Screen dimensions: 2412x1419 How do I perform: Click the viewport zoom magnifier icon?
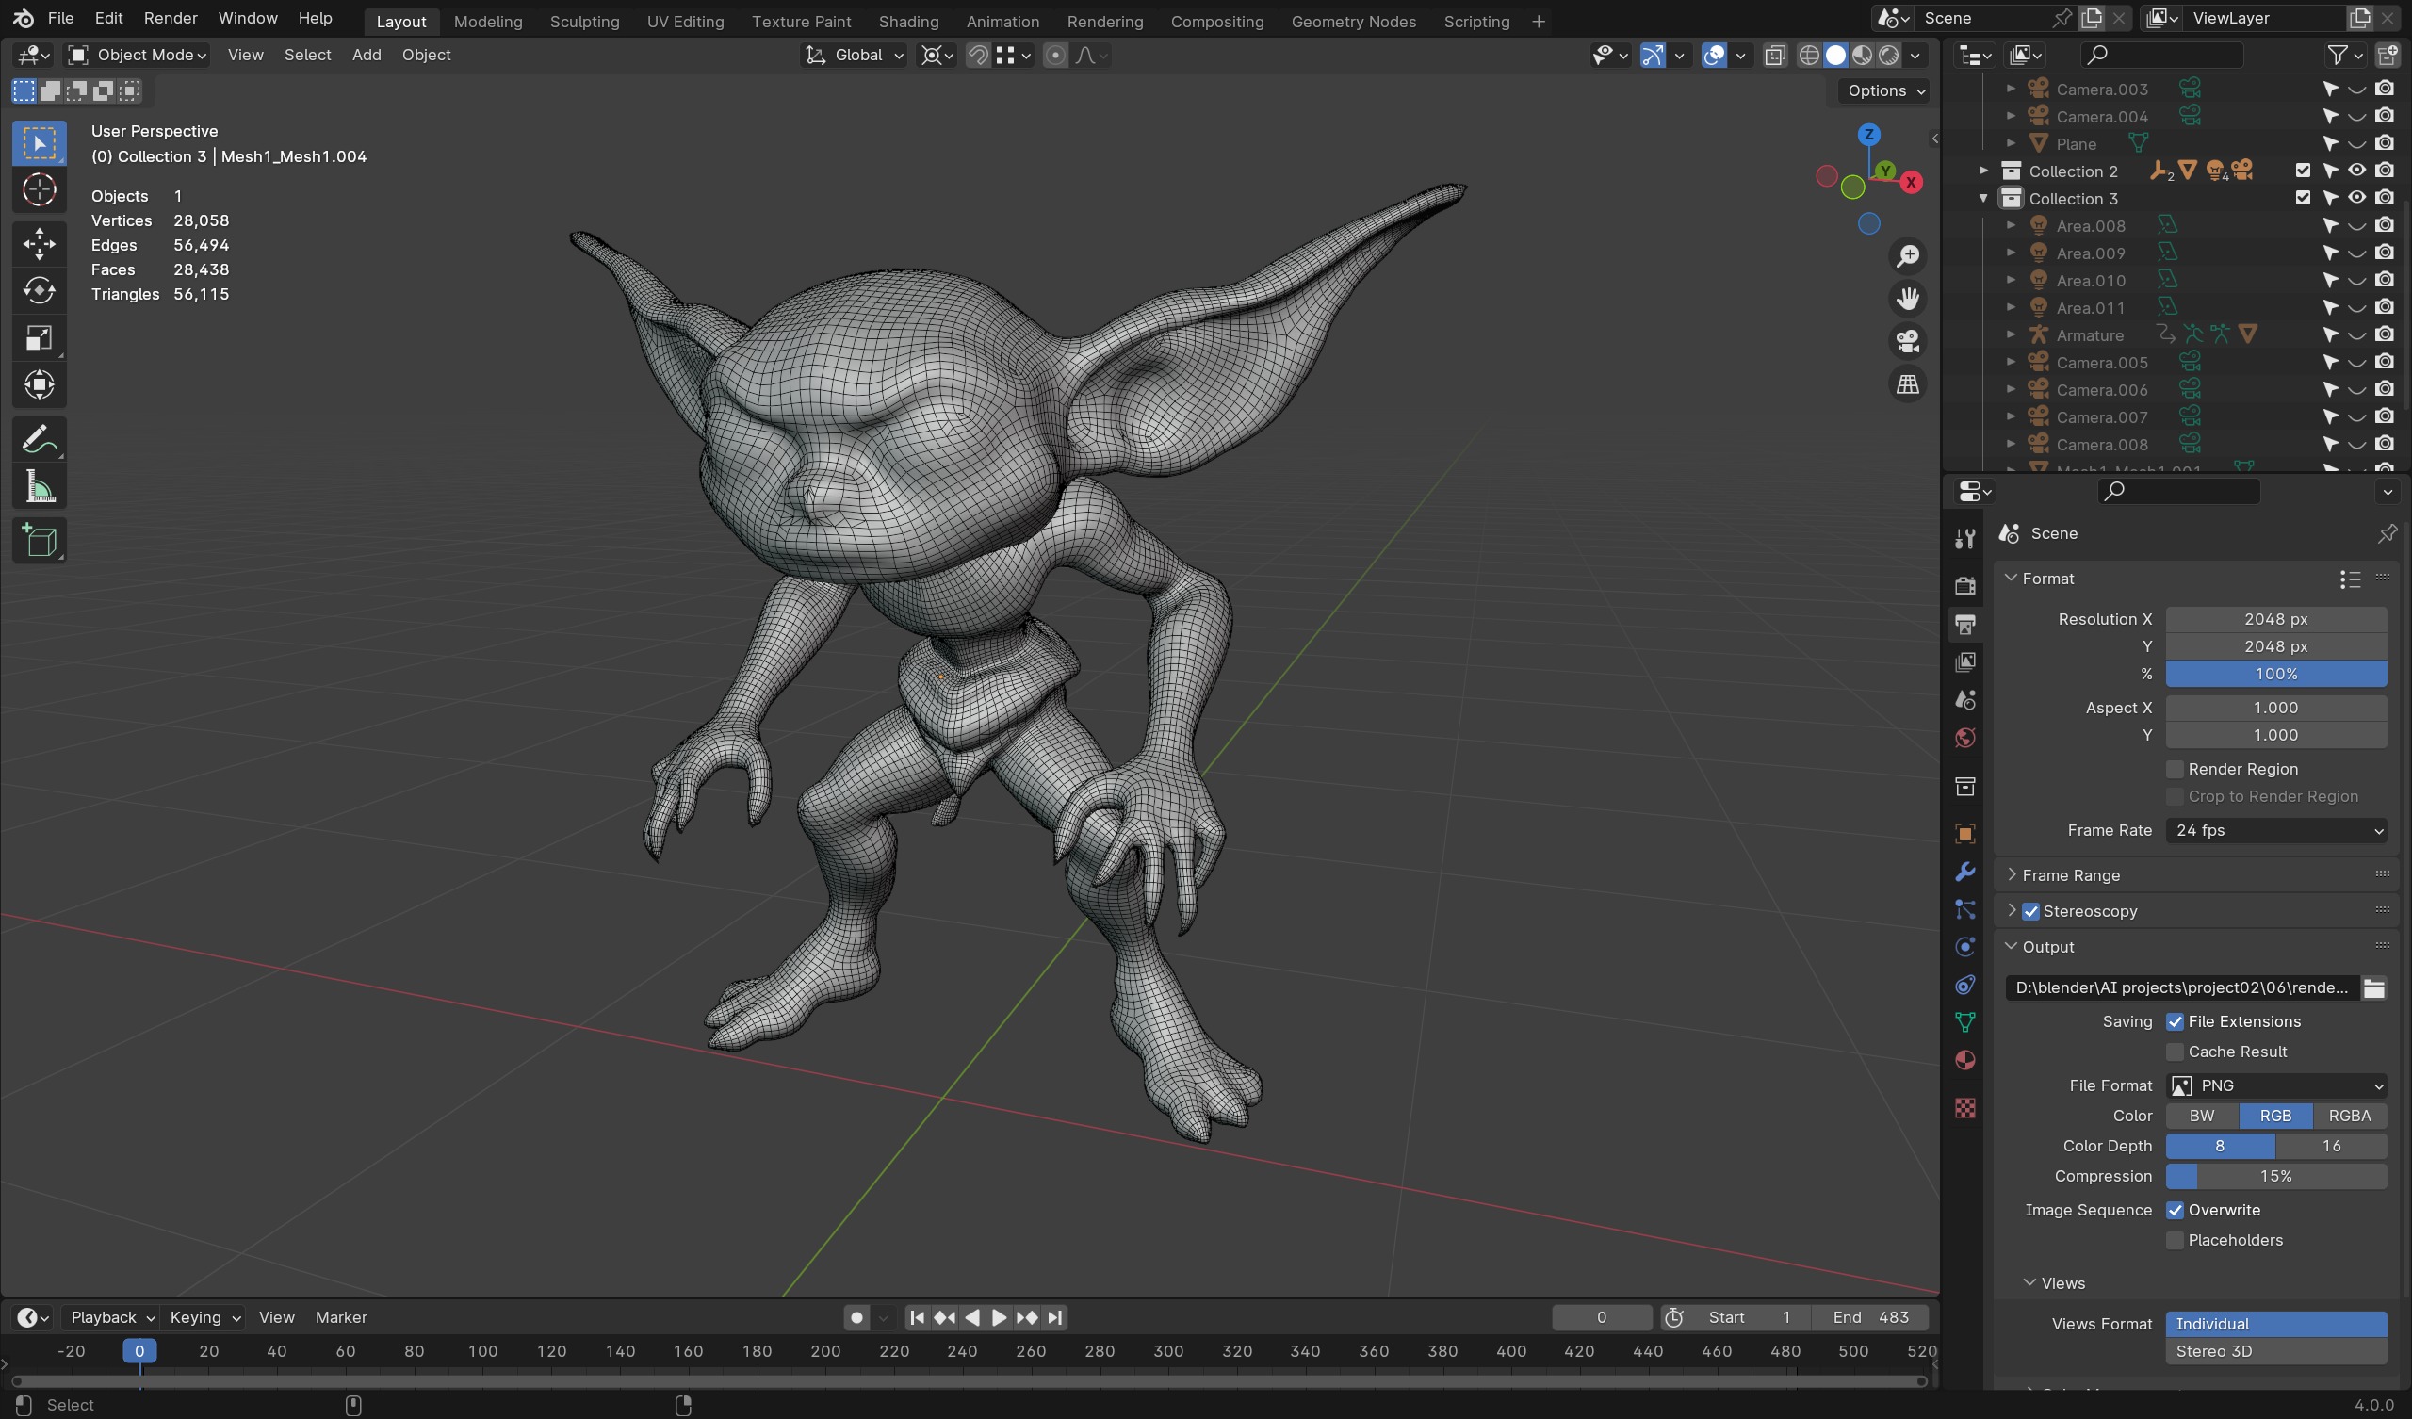point(1908,256)
